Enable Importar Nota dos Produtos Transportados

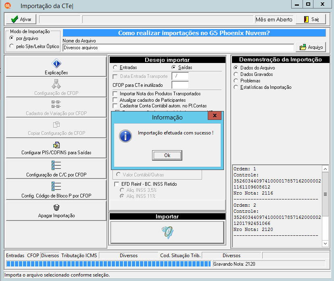(115, 94)
